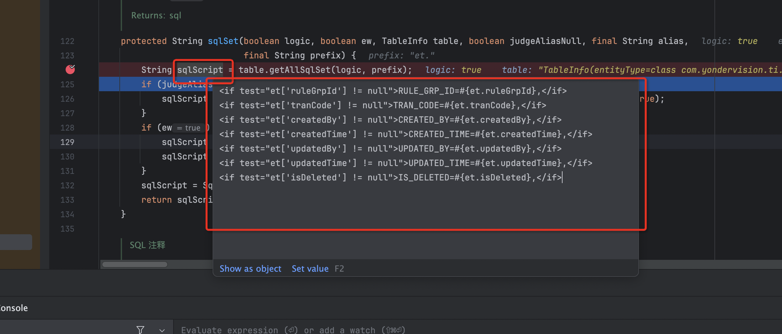The image size is (782, 334).
Task: Click line number 122 in the gutter
Action: click(67, 41)
